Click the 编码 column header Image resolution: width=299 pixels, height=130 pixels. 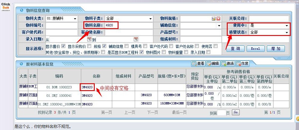pos(59,76)
